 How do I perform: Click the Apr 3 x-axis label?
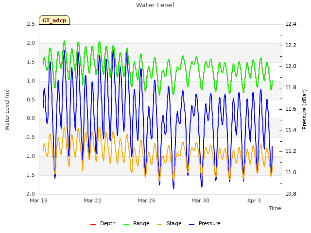(254, 200)
